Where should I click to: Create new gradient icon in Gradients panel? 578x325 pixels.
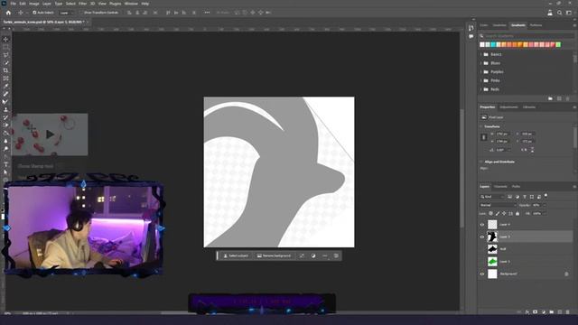559,98
